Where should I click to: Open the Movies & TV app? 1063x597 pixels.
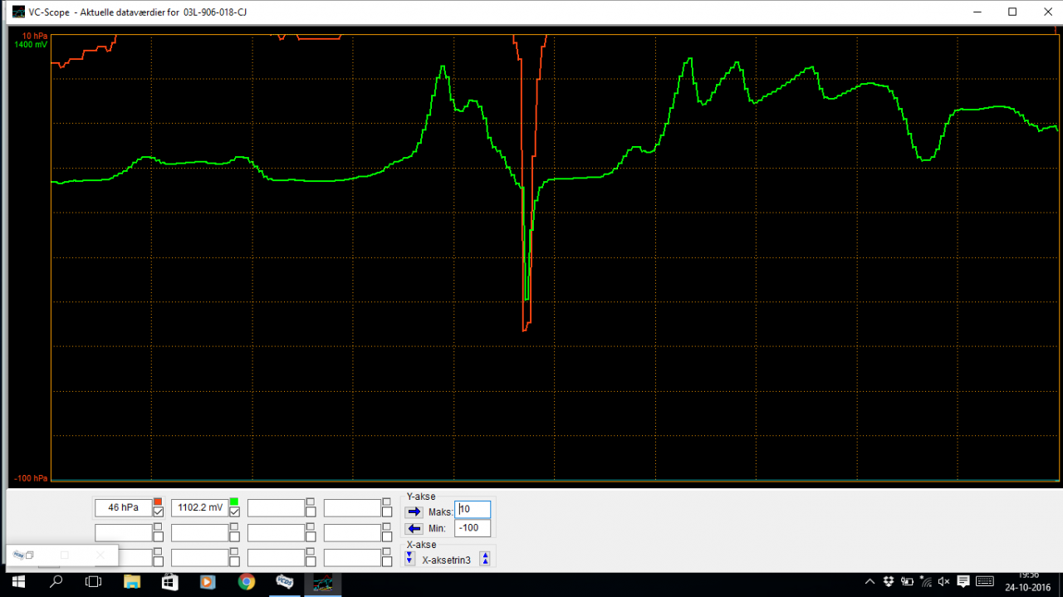point(208,581)
